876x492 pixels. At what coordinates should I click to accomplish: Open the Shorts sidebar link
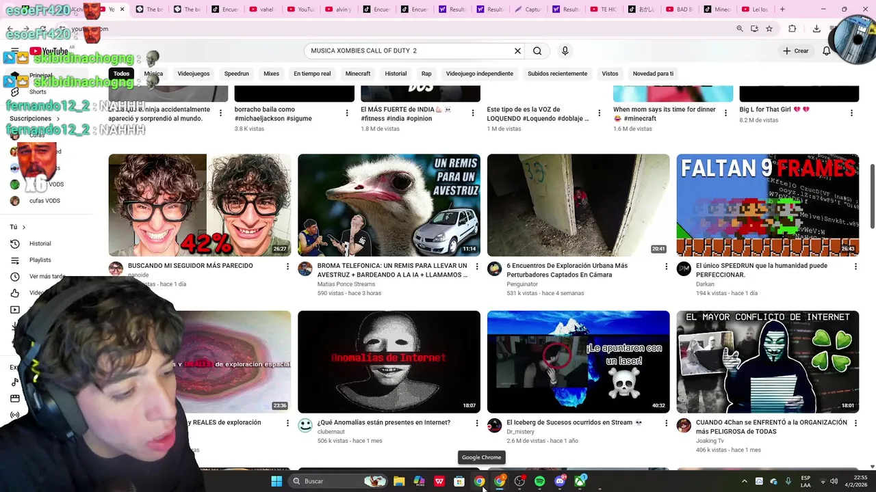point(38,92)
